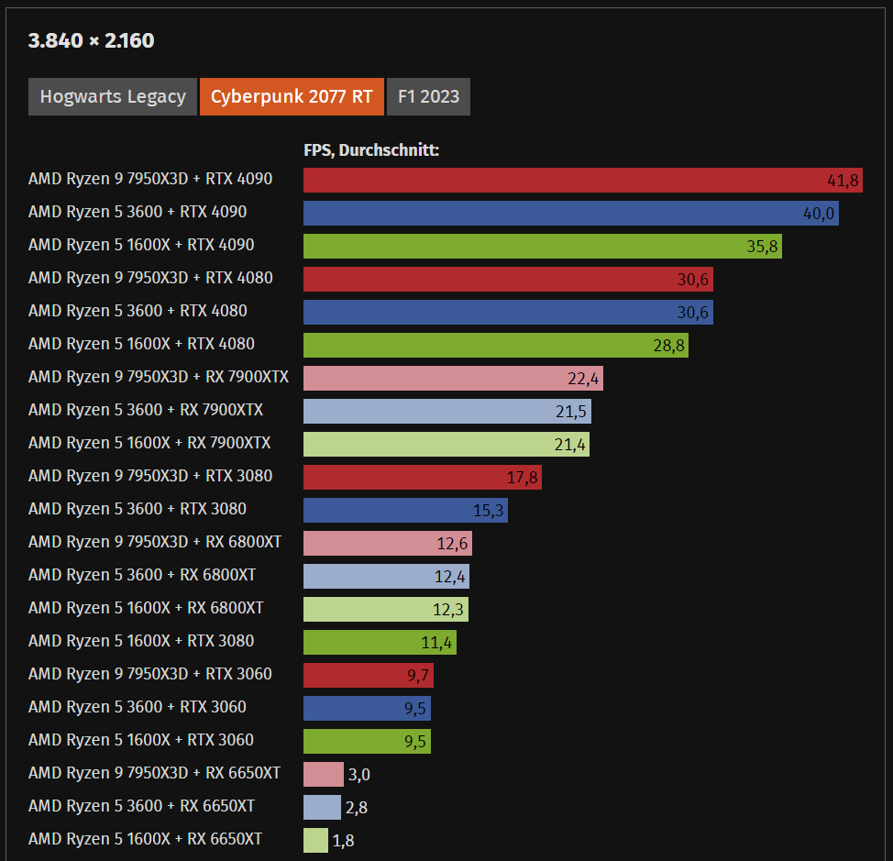Click label 'AMD Ryzen 5 1600X + RX 6650XT'

pos(145,839)
